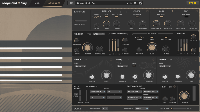Switch to the MAIN tab
Image resolution: width=200 pixels, height=112 pixels.
coord(37,3)
